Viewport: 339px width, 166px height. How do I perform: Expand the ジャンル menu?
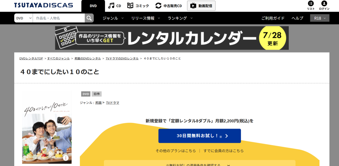pos(113,18)
